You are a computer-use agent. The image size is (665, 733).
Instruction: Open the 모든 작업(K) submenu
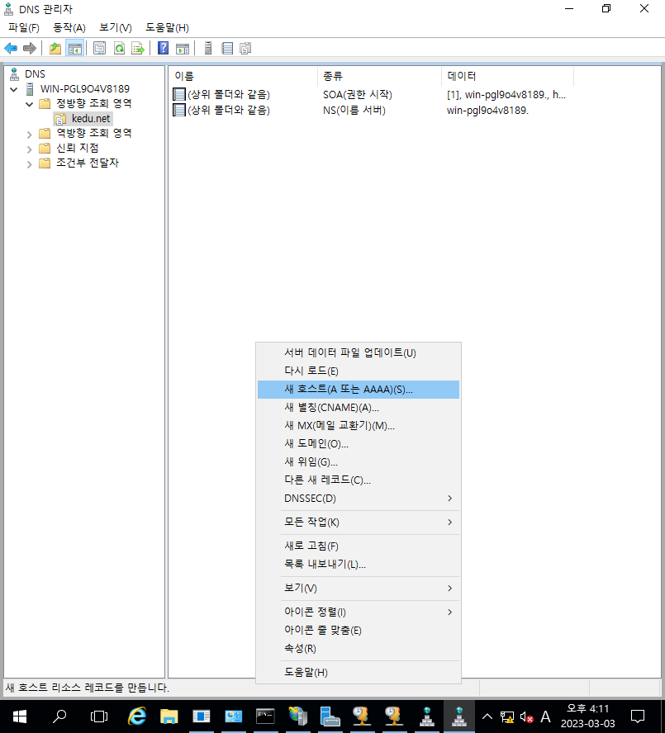(358, 523)
